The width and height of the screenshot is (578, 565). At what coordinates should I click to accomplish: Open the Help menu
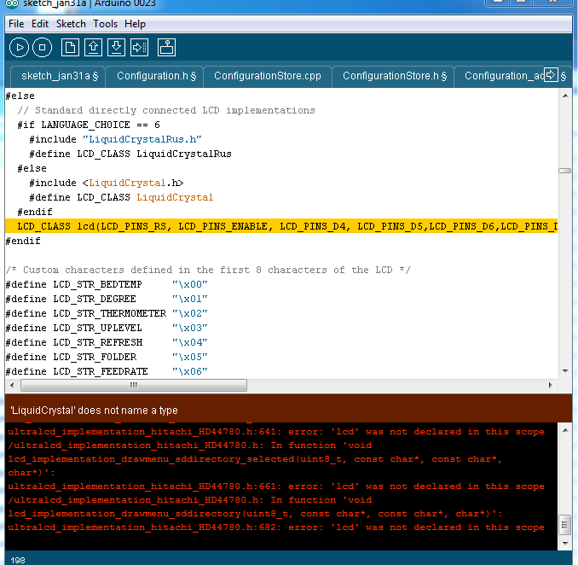(x=135, y=24)
